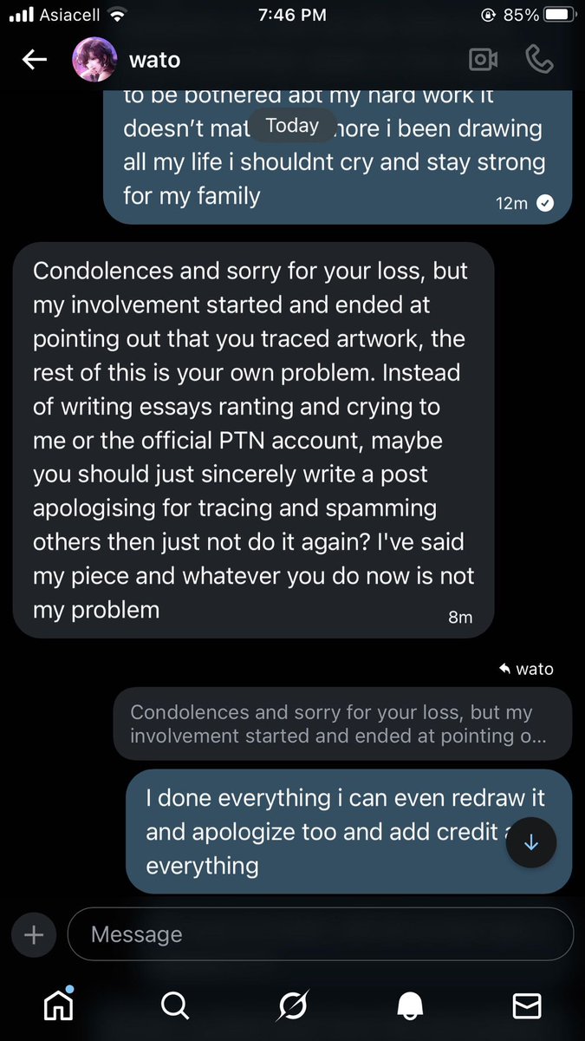Open the Grok tab
This screenshot has width=585, height=1041.
point(292,1005)
